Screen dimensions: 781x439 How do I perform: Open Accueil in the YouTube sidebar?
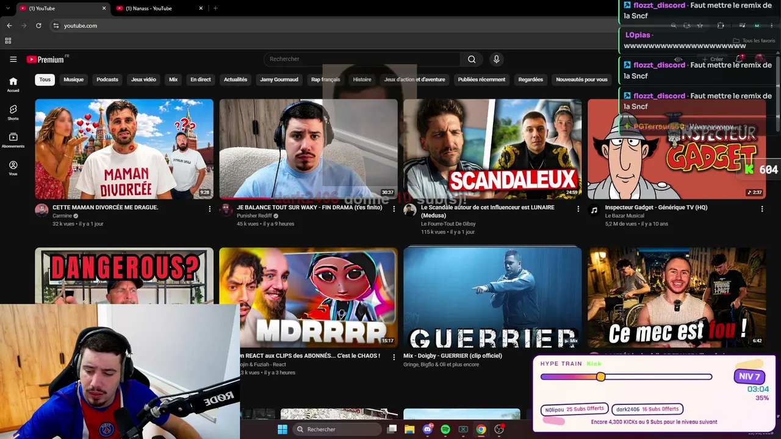coord(13,84)
